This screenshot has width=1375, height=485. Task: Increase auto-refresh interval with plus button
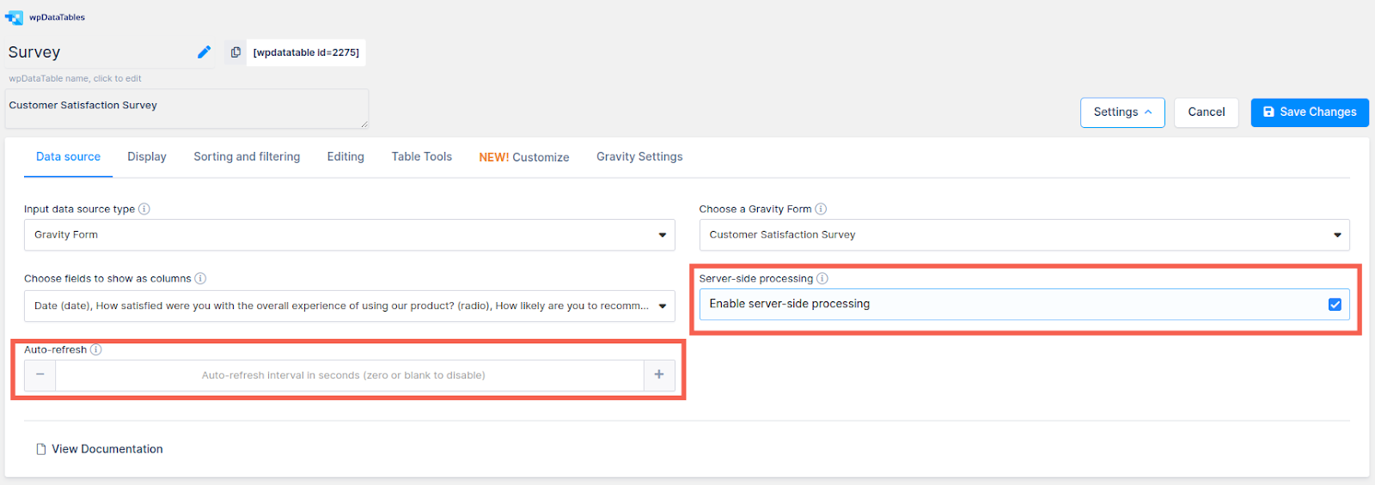tap(659, 375)
